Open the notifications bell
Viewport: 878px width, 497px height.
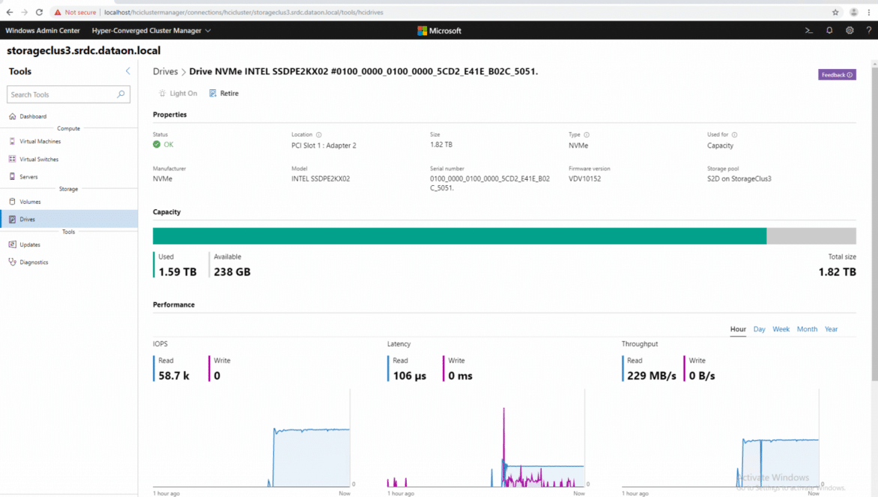tap(829, 31)
